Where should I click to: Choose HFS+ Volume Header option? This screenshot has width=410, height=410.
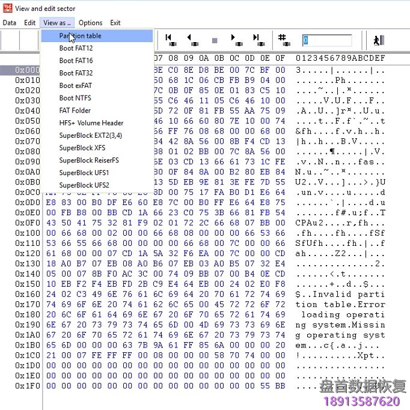coord(91,123)
